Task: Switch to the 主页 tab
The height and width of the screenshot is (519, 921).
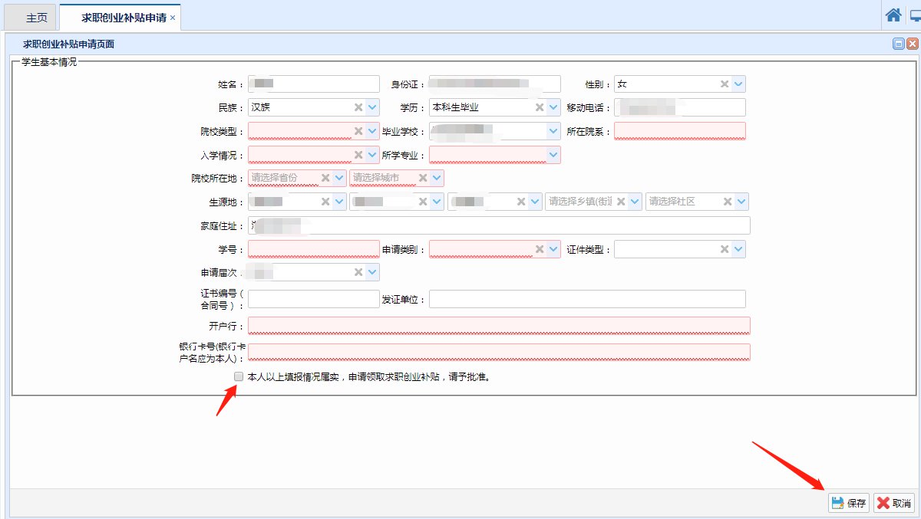Action: pyautogui.click(x=36, y=17)
